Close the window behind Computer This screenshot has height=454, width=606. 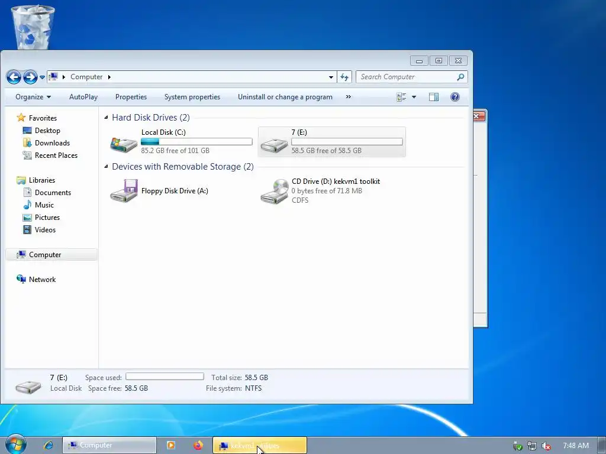pos(478,116)
